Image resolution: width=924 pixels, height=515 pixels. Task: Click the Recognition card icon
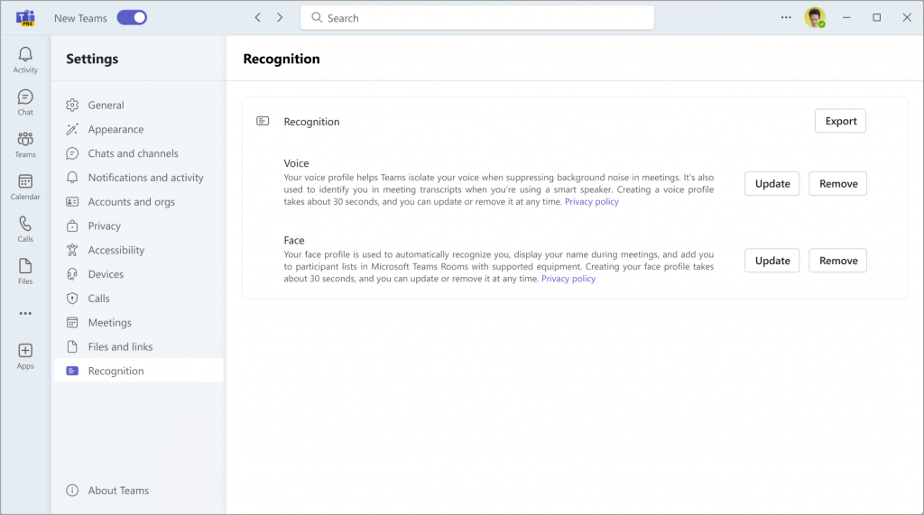pyautogui.click(x=263, y=121)
